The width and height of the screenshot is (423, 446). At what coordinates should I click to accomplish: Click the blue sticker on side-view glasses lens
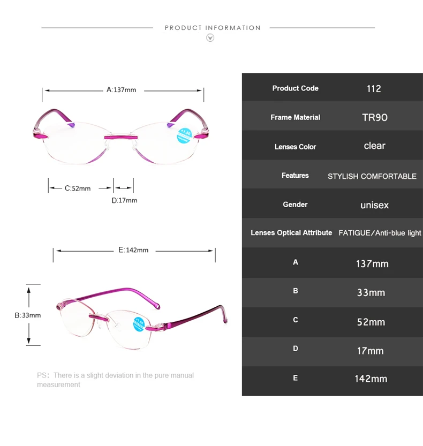[x=139, y=324]
